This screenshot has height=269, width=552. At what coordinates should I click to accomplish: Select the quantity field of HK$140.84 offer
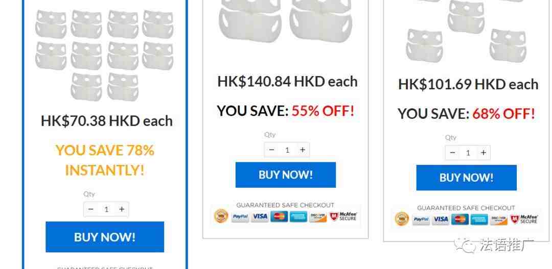287,150
